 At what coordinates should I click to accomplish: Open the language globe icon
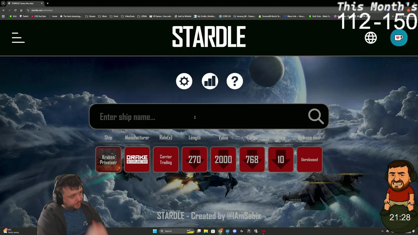[371, 38]
